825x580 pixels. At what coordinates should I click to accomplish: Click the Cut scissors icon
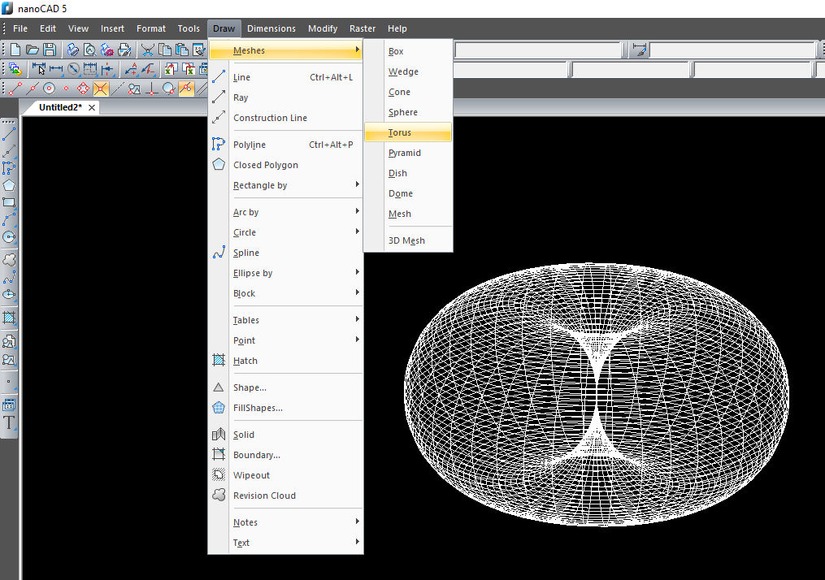click(x=148, y=50)
